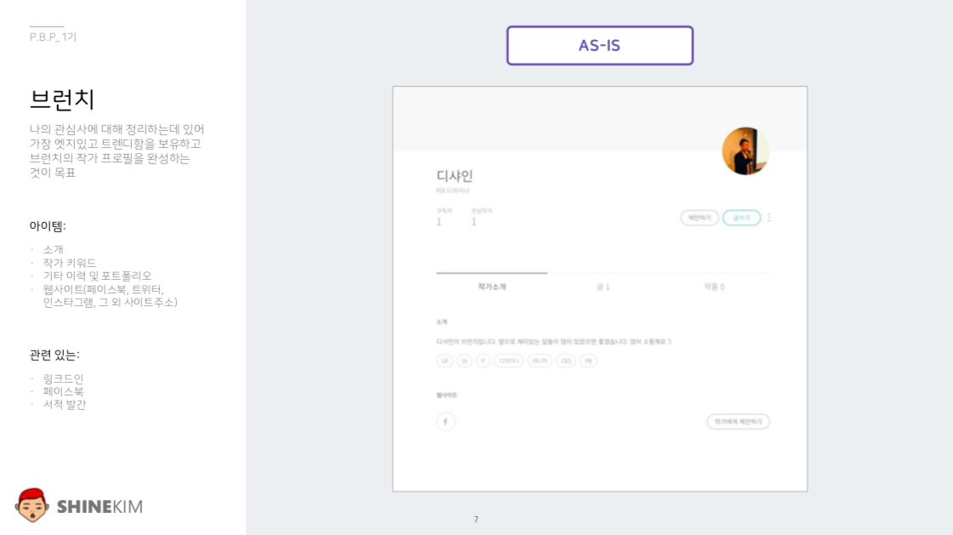This screenshot has height=535, width=953.
Task: Click the 디샤인 profile photo
Action: pos(745,151)
